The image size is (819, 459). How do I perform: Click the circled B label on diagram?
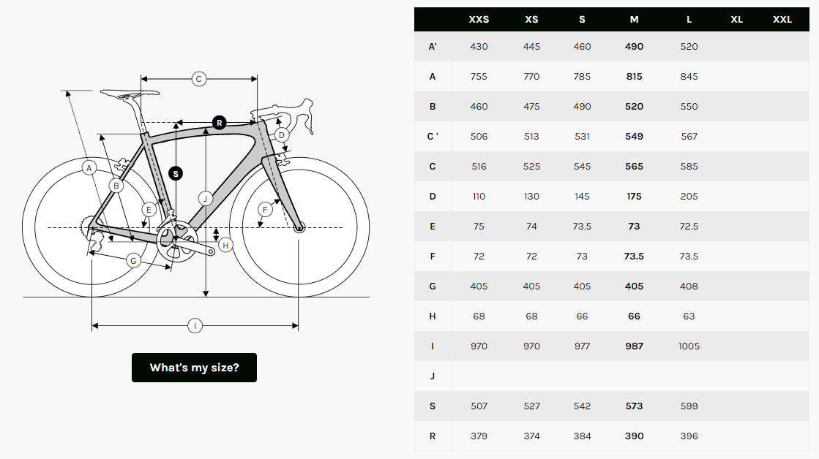click(x=116, y=186)
